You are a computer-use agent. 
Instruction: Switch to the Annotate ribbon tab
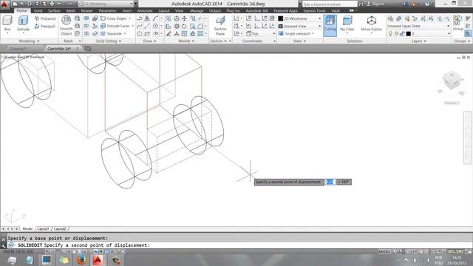pos(145,10)
